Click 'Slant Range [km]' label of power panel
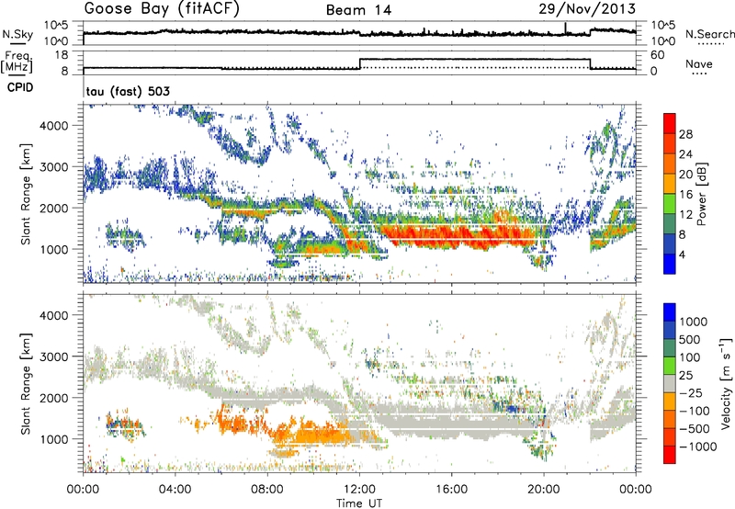Viewport: 735px width, 509px height. click(x=26, y=194)
